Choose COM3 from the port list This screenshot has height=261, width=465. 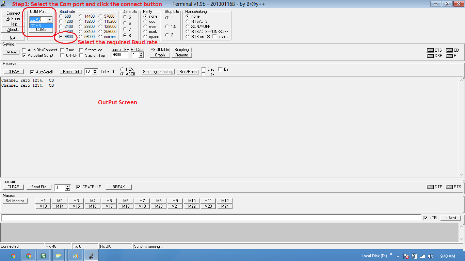tap(41, 25)
